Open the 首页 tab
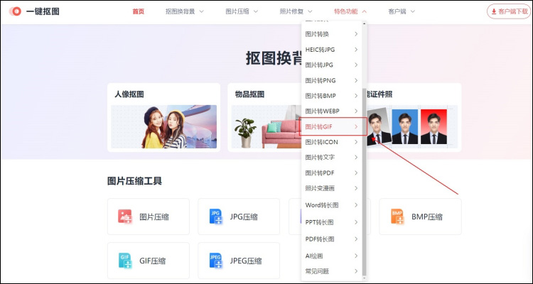The image size is (533, 284). (139, 11)
